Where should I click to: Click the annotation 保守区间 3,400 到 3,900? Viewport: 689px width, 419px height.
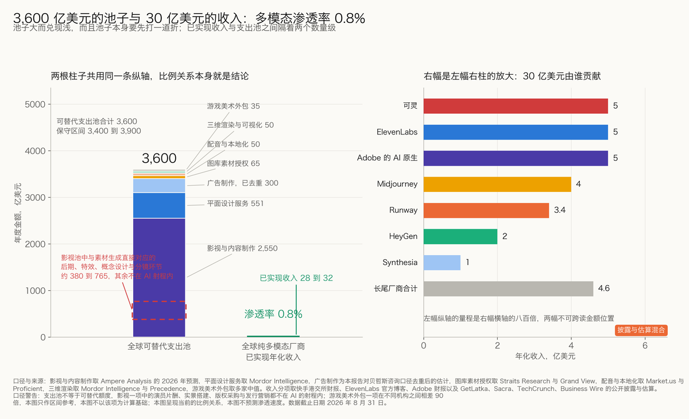(99, 131)
